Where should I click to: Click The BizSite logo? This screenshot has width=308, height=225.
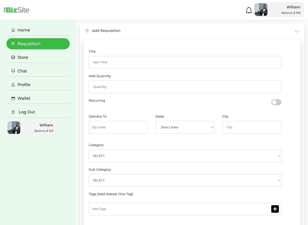coord(16,10)
